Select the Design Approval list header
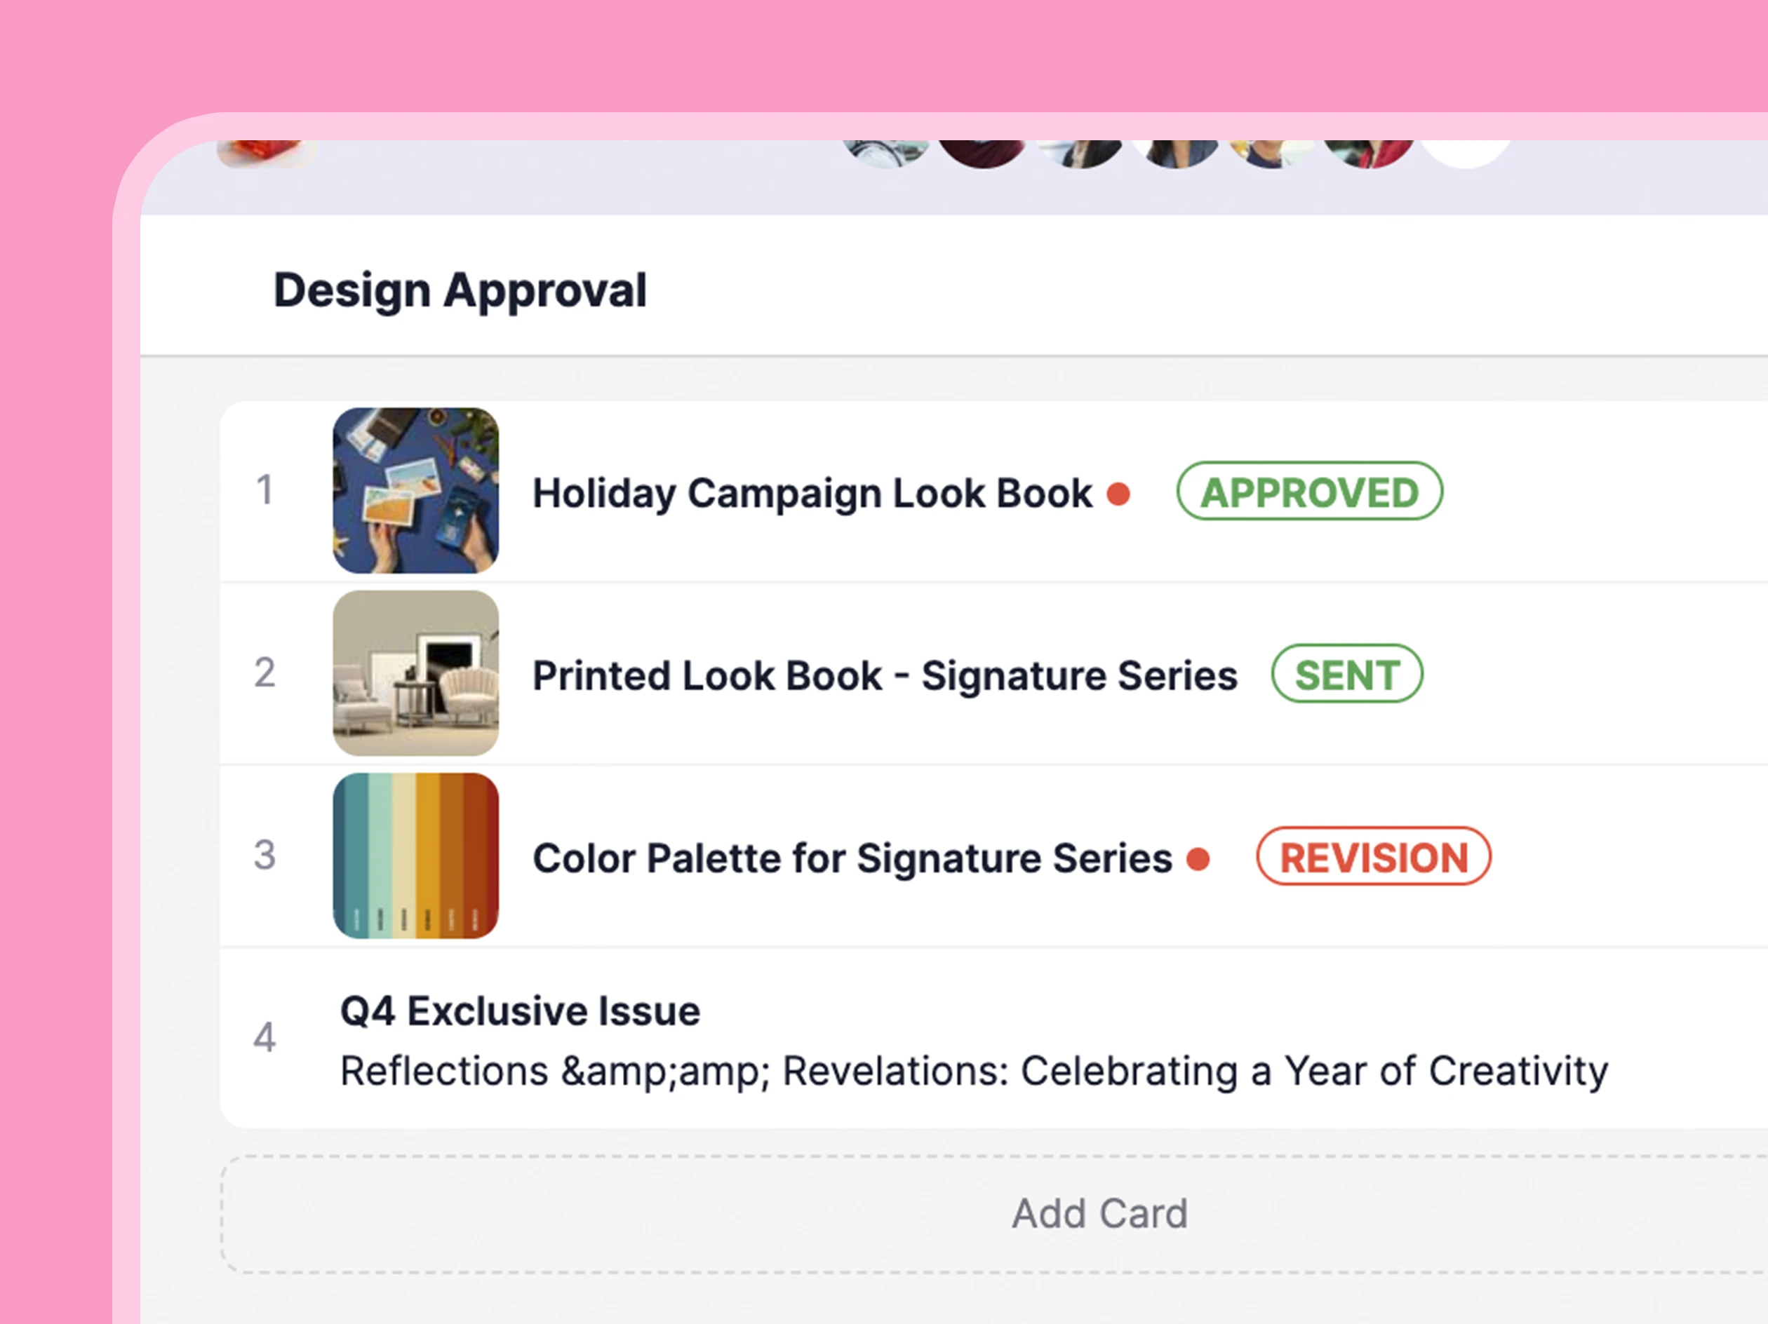Viewport: 1768px width, 1324px height. [x=460, y=290]
